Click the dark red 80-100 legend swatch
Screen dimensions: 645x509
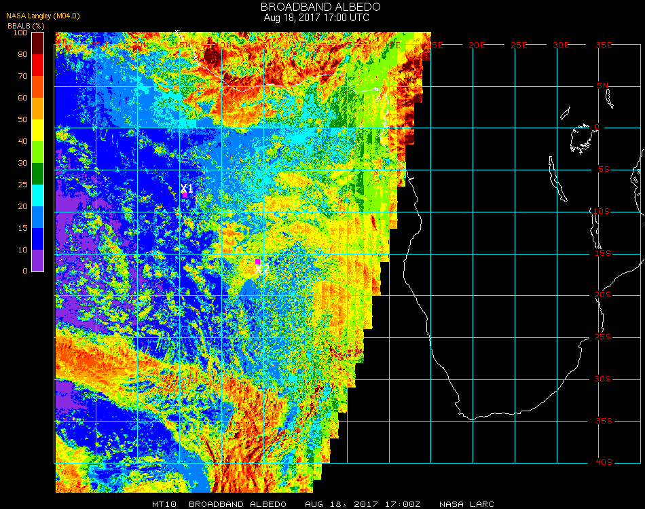(x=38, y=43)
